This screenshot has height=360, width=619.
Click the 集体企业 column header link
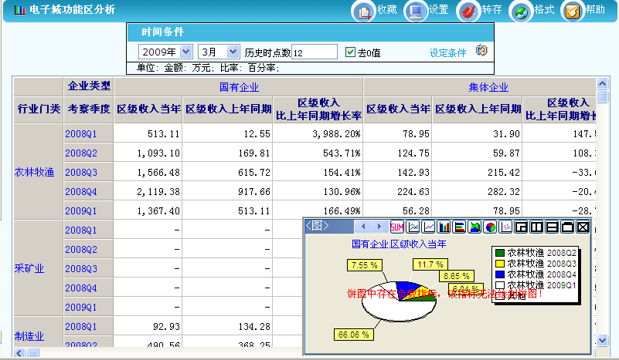[488, 87]
